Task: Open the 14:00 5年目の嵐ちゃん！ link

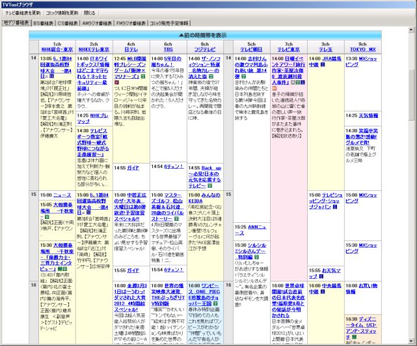Action: coord(167,61)
